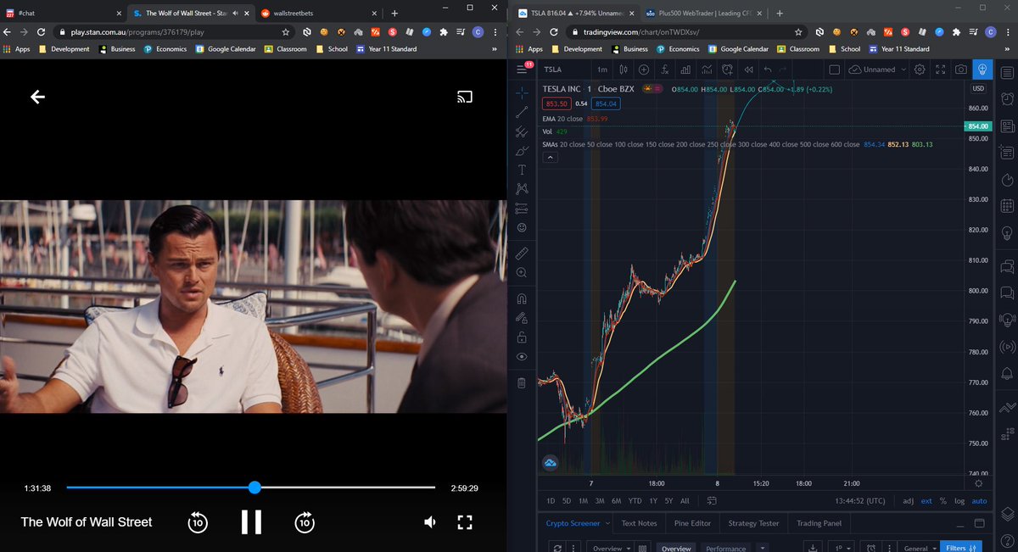Select the brush drawing tool
Screen dimensions: 1018x552
pos(521,151)
